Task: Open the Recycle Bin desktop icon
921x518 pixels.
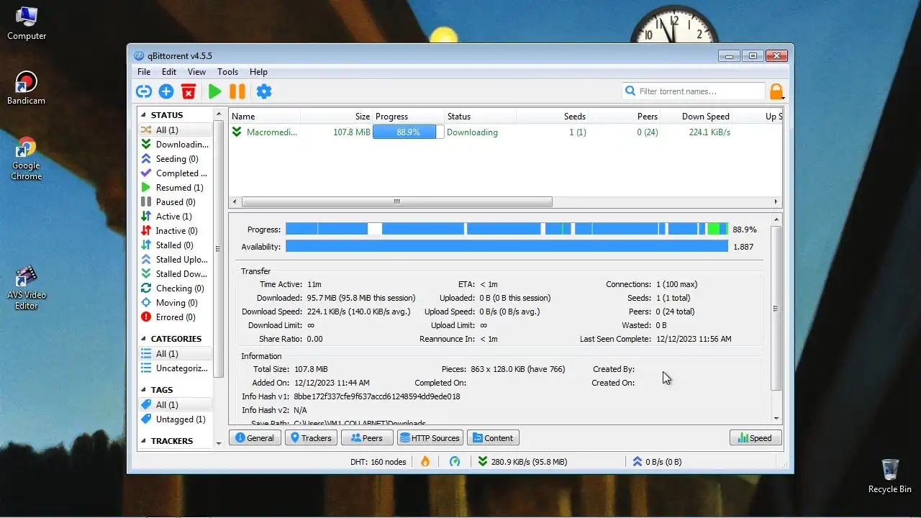Action: [x=890, y=476]
